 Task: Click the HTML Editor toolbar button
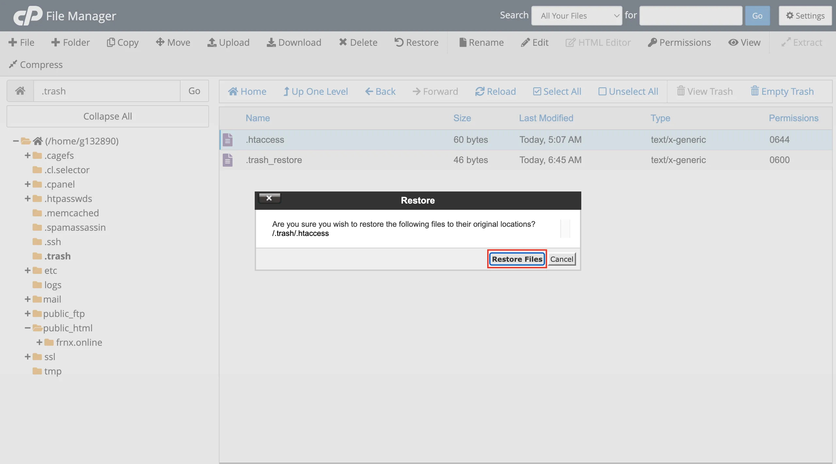(x=598, y=42)
